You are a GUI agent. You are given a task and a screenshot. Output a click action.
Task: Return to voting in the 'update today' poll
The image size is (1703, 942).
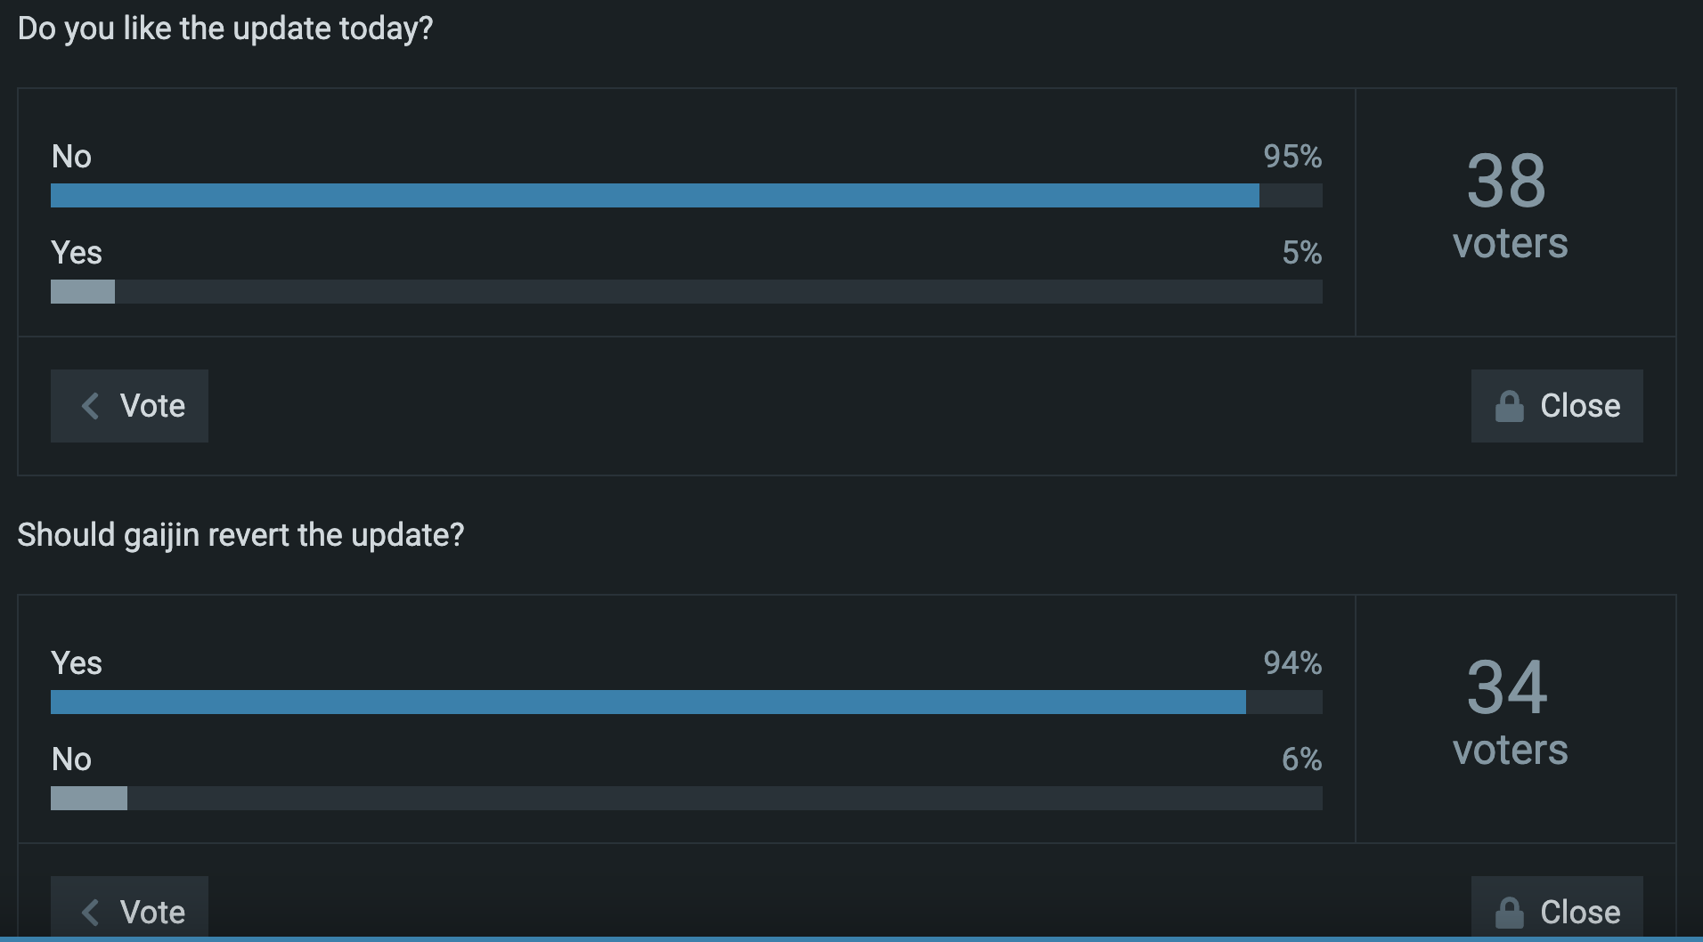coord(130,406)
